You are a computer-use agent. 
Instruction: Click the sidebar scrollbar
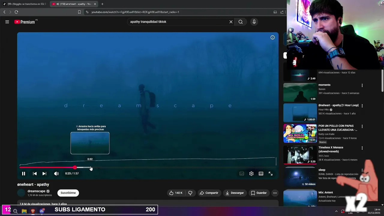tap(382, 81)
